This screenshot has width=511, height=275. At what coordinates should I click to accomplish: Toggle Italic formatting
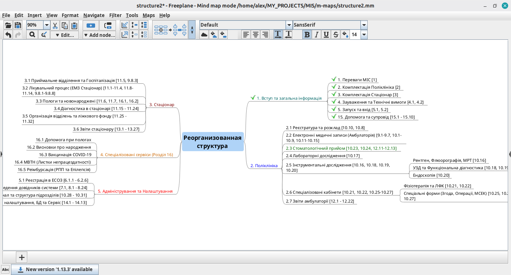[317, 34]
